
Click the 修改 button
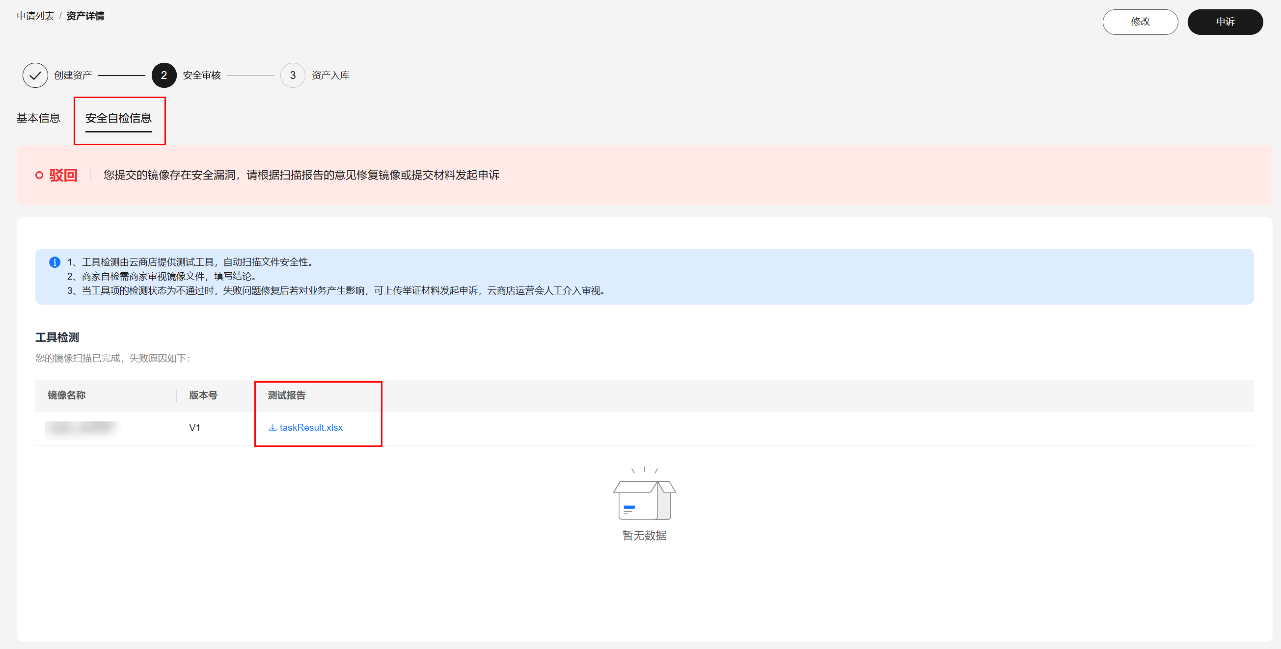(1140, 22)
